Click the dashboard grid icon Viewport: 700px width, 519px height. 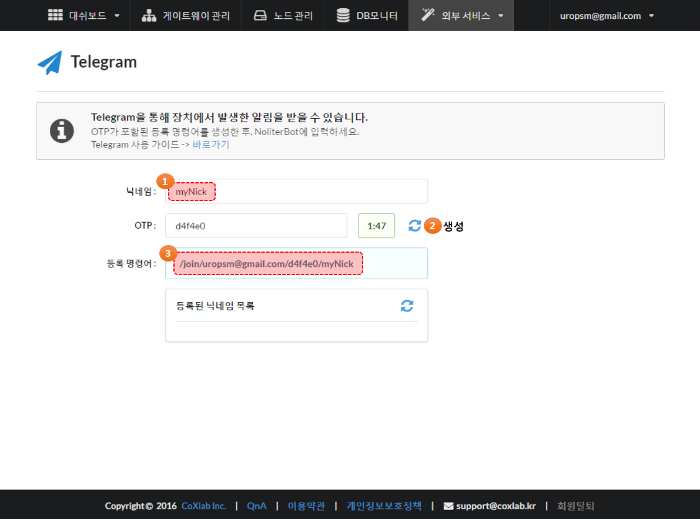55,15
